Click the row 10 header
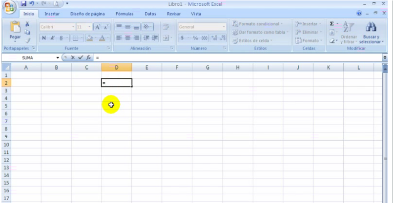The width and height of the screenshot is (393, 203). pyautogui.click(x=6, y=145)
